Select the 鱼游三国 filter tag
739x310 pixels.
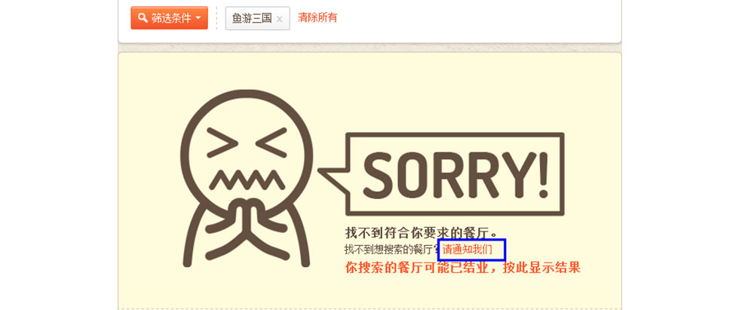coord(257,18)
